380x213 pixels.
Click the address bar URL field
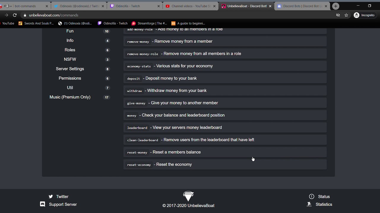point(178,15)
